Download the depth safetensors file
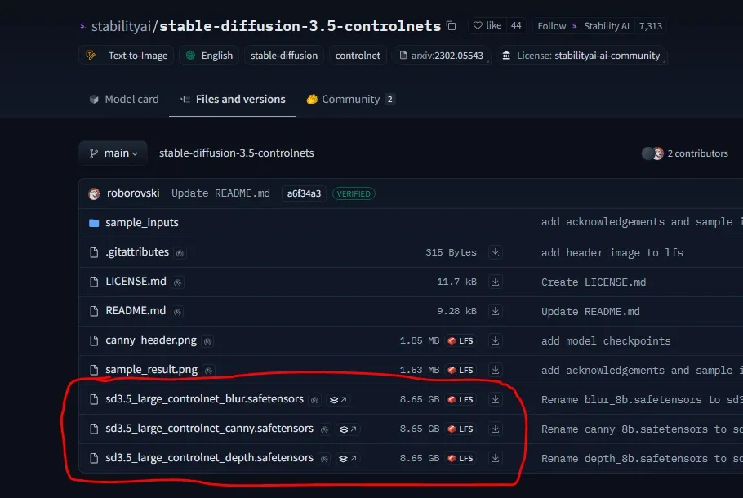This screenshot has height=498, width=743. click(495, 458)
